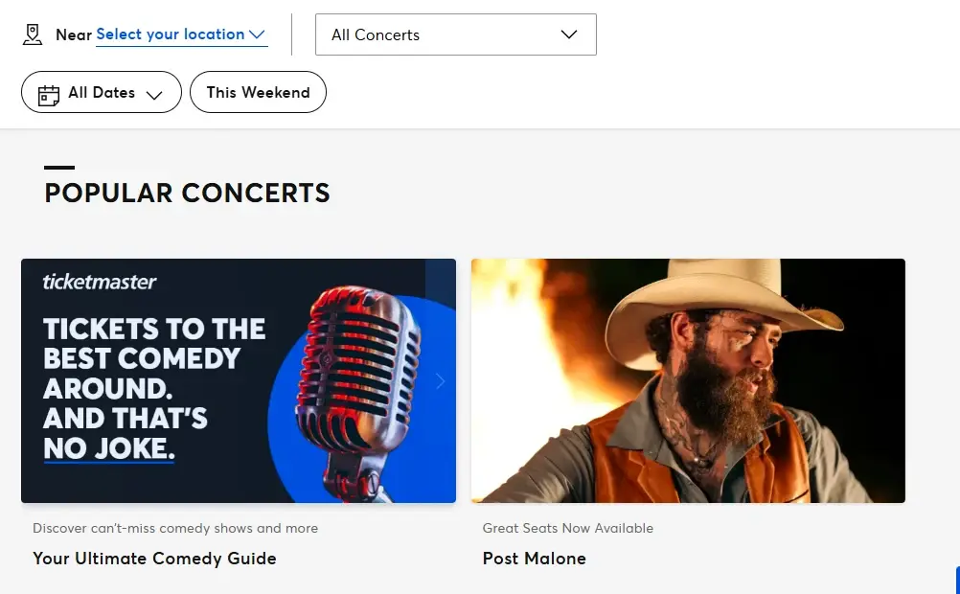The width and height of the screenshot is (960, 594).
Task: Click the calendar icon in All Dates
Action: pos(49,94)
